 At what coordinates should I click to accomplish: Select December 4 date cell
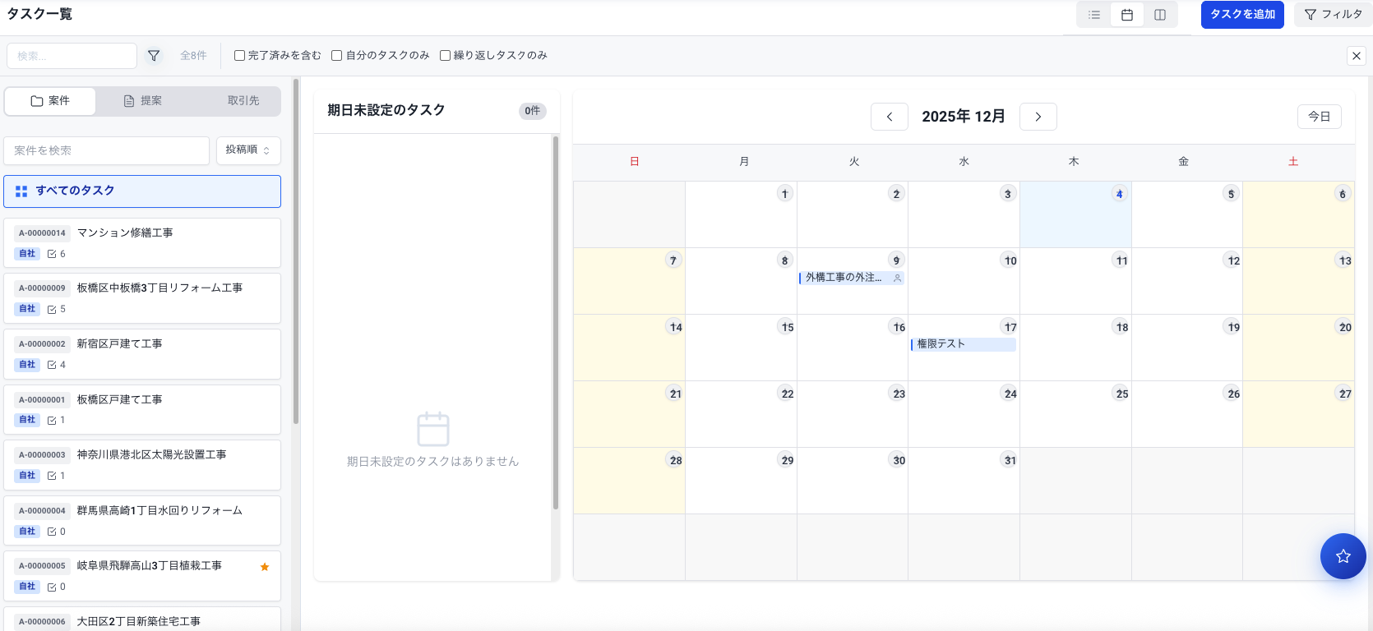(x=1075, y=214)
